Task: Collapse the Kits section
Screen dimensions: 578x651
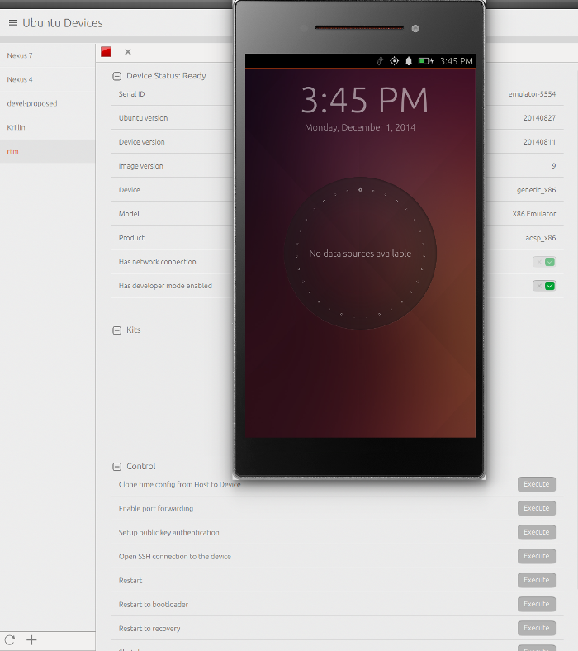Action: point(117,330)
